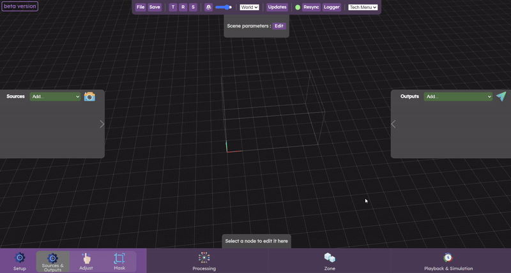
Task: Switch to the Zone tab
Action: [x=330, y=262]
